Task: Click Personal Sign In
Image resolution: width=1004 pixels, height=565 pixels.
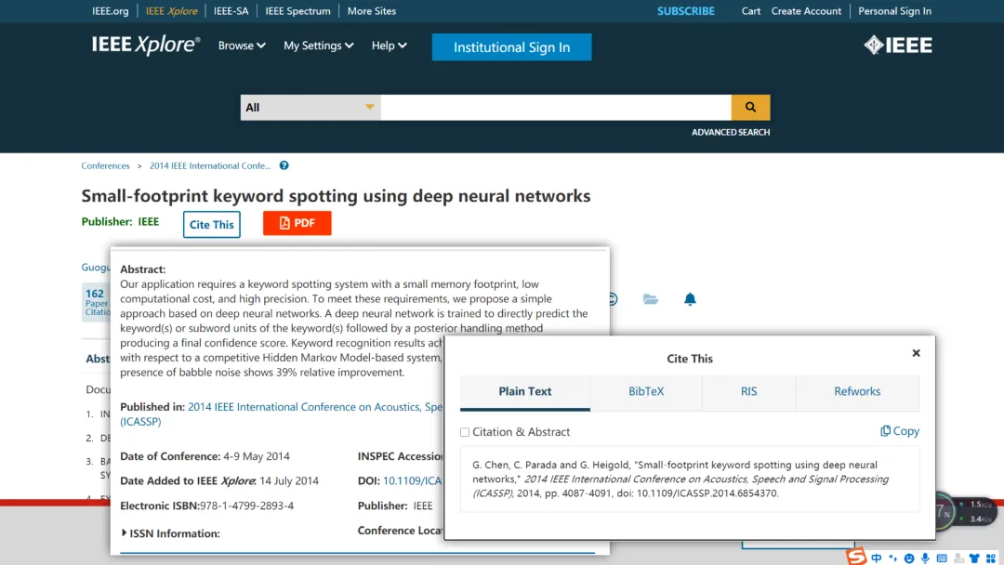Action: pos(894,11)
